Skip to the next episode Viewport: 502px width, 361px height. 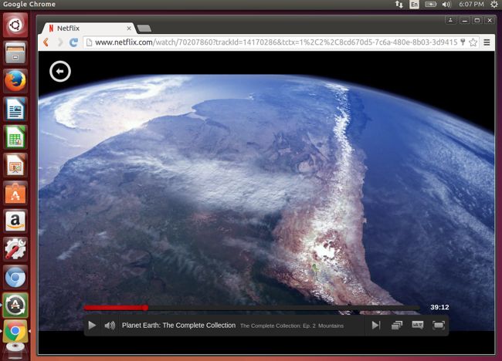(x=376, y=326)
